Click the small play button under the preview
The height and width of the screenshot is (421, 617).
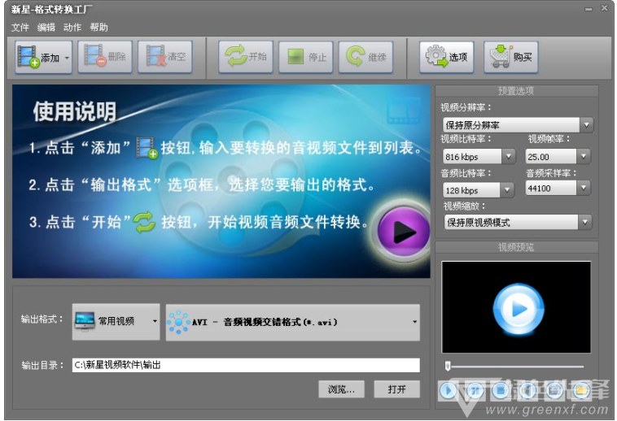(449, 390)
